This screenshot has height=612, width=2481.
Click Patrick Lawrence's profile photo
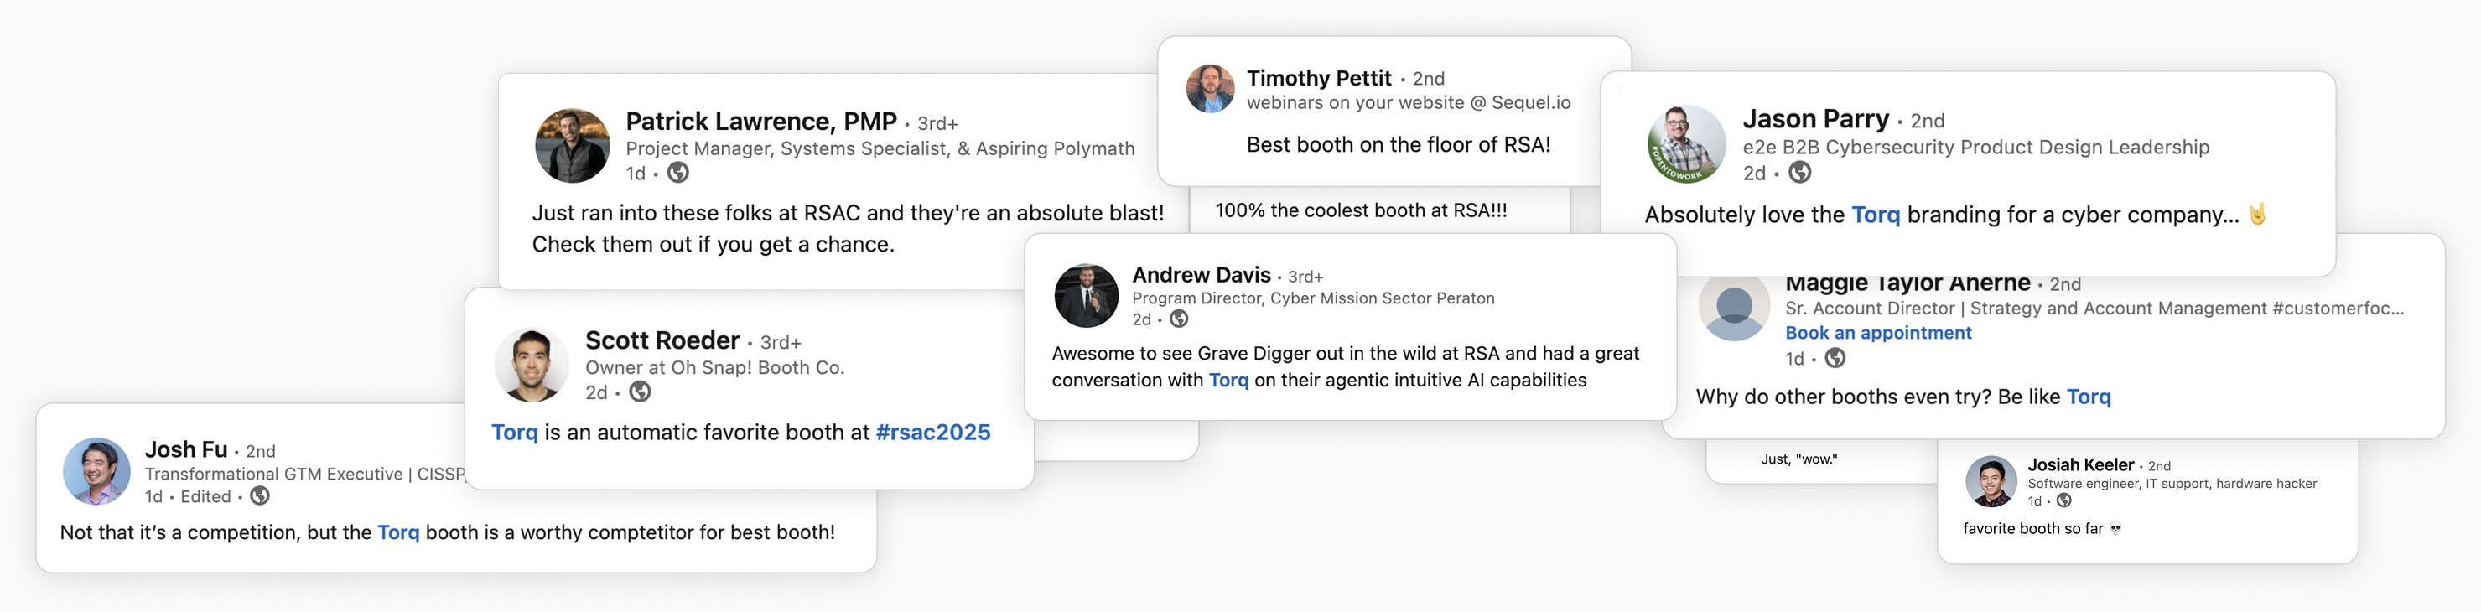click(x=572, y=145)
